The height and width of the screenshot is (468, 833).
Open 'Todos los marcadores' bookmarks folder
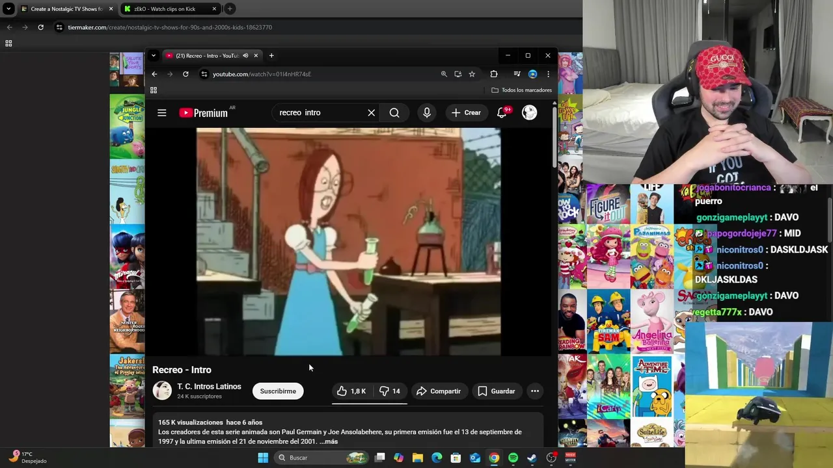(x=521, y=90)
